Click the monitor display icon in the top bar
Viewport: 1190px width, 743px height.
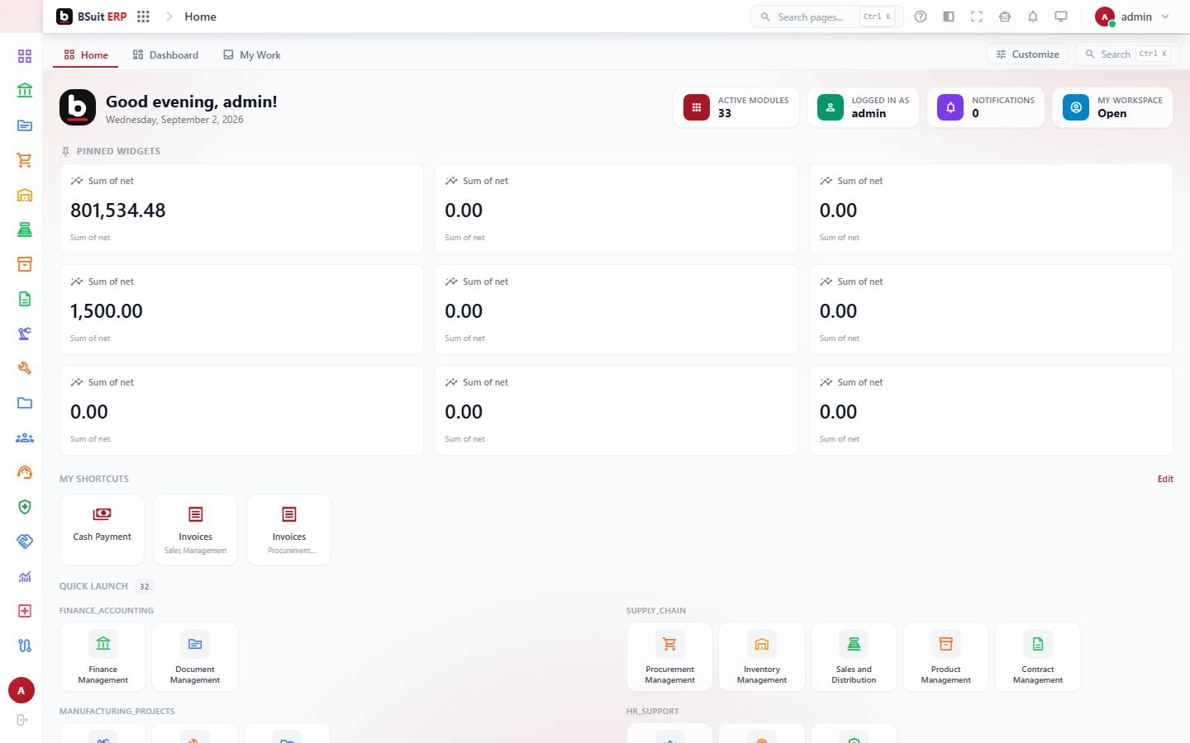[x=1061, y=17]
